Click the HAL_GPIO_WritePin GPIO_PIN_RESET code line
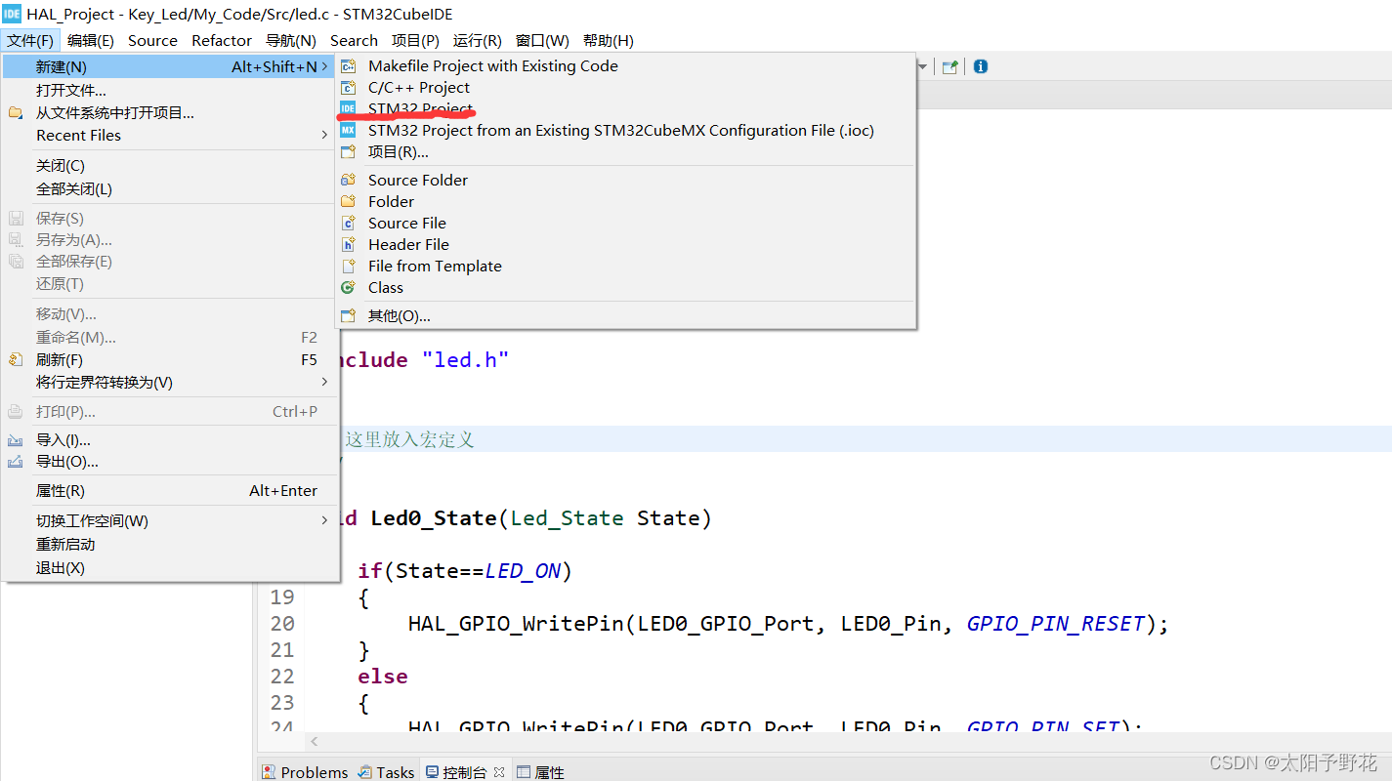Image resolution: width=1392 pixels, height=781 pixels. tap(787, 623)
